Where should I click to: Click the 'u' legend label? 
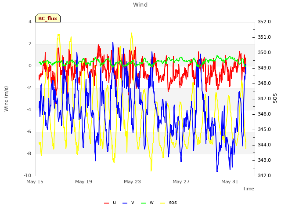point(114,203)
